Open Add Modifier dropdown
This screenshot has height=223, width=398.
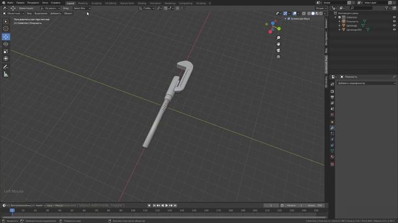pyautogui.click(x=366, y=83)
